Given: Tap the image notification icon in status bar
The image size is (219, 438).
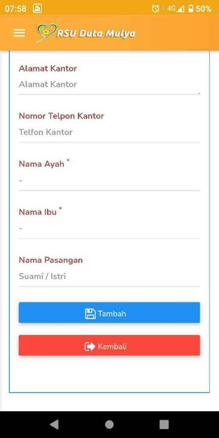Looking at the screenshot, I should (x=37, y=9).
